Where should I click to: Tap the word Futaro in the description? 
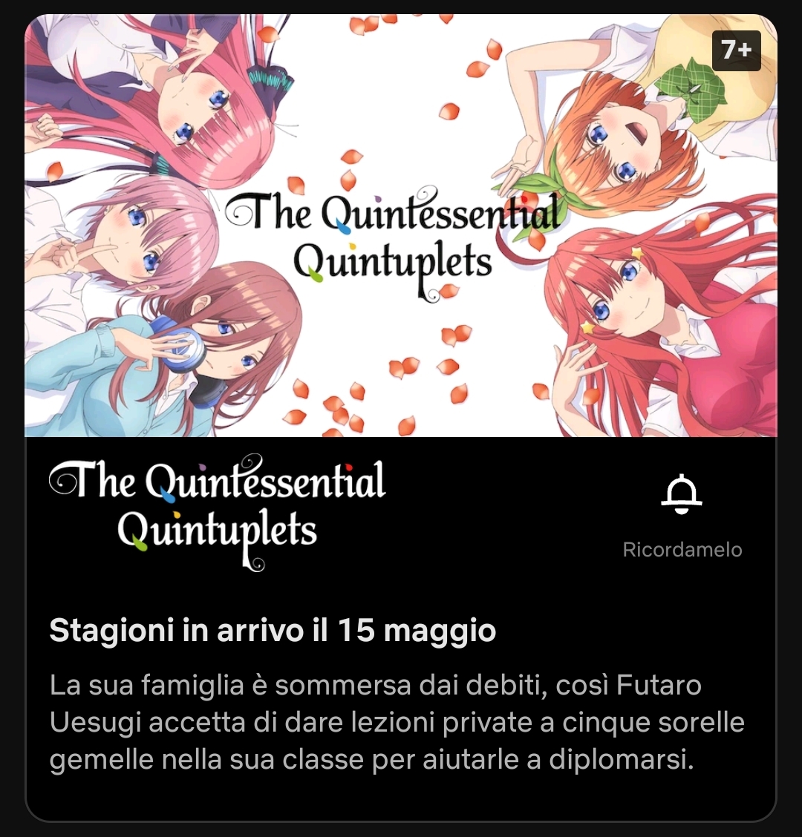(658, 686)
